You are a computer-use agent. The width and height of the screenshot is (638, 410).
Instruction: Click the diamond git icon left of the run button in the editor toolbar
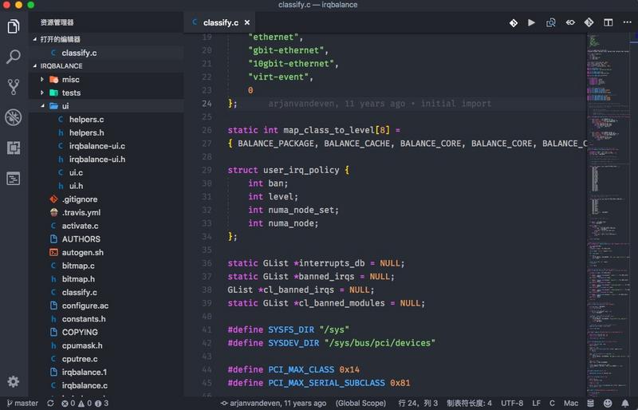coord(514,23)
